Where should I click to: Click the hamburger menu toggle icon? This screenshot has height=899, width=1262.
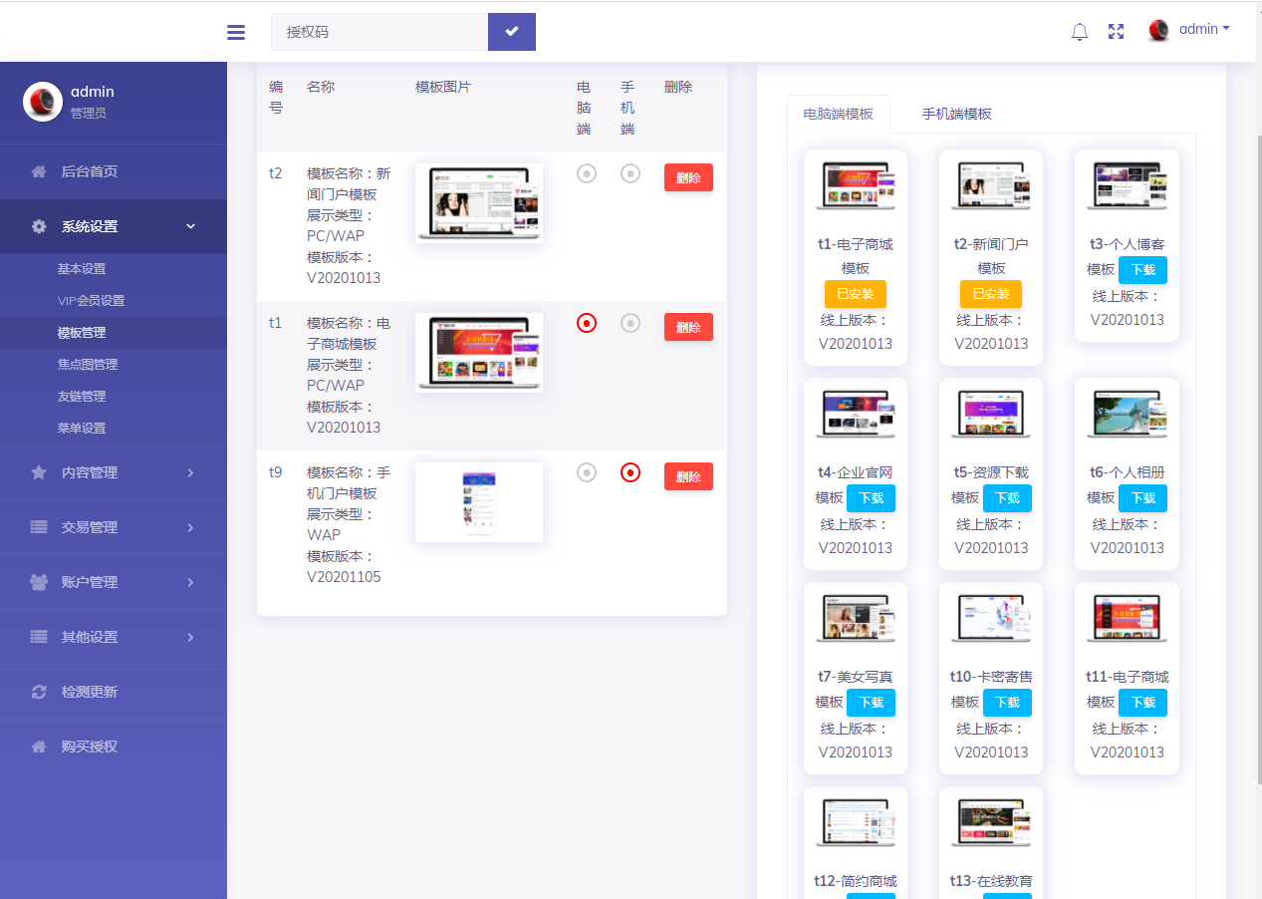click(236, 32)
